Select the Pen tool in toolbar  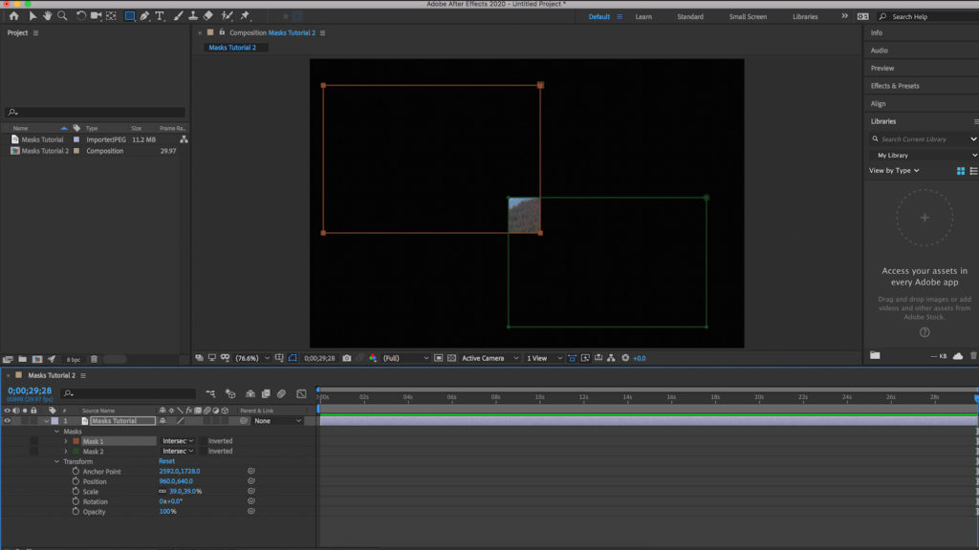(144, 16)
